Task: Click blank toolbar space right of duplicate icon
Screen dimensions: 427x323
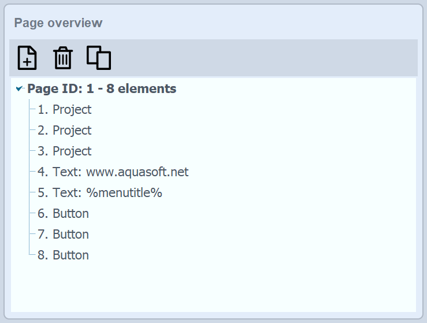Action: point(260,58)
